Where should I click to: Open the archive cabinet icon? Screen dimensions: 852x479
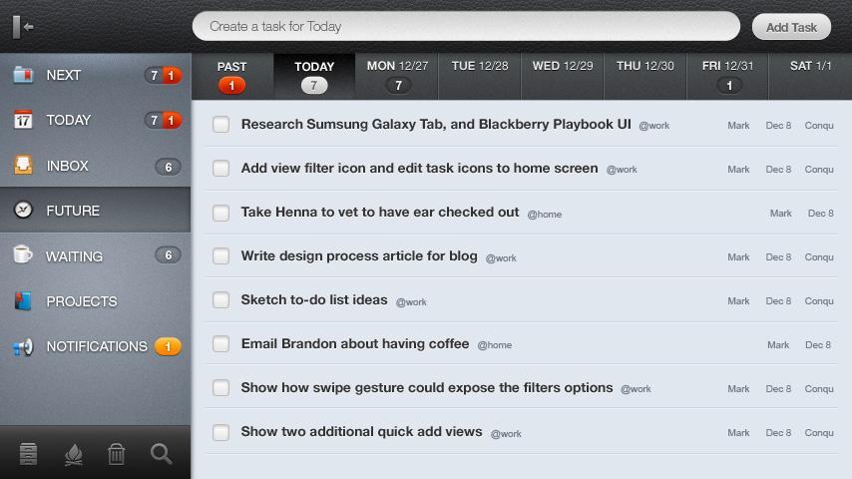[x=28, y=454]
